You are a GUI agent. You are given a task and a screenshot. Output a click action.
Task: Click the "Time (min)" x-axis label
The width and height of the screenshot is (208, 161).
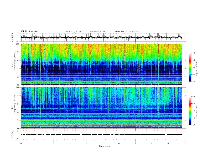pyautogui.click(x=105, y=146)
